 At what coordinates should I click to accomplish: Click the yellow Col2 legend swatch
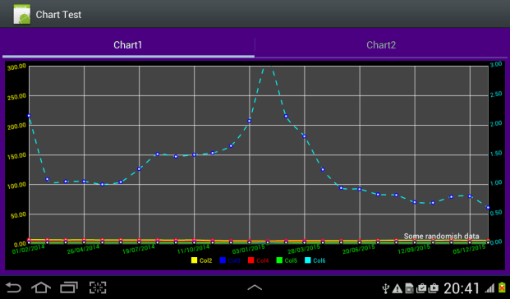tap(194, 260)
